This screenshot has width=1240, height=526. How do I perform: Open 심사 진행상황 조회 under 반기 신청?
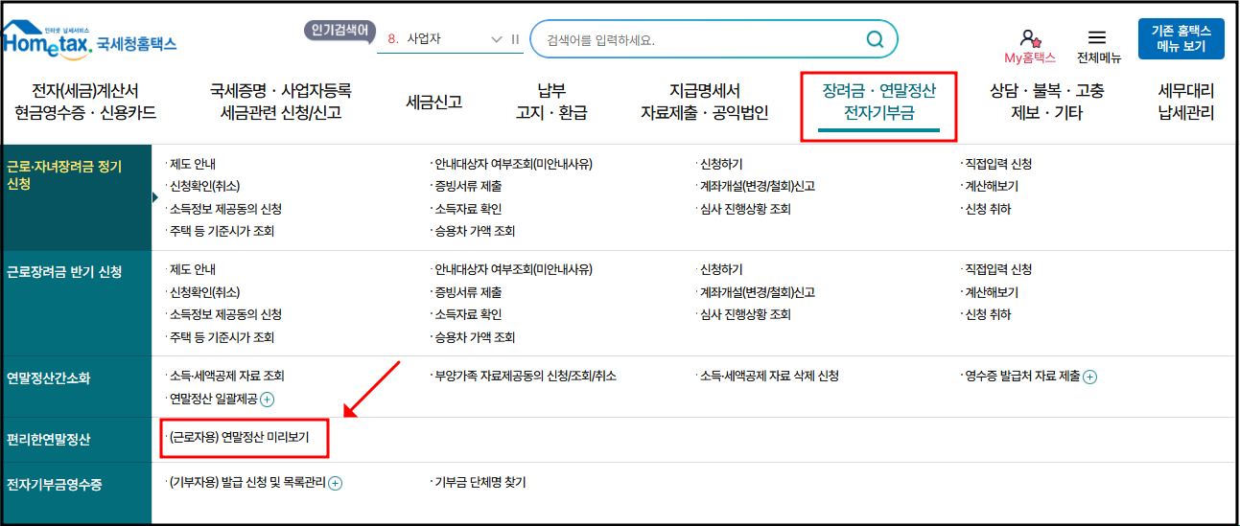[x=745, y=314]
